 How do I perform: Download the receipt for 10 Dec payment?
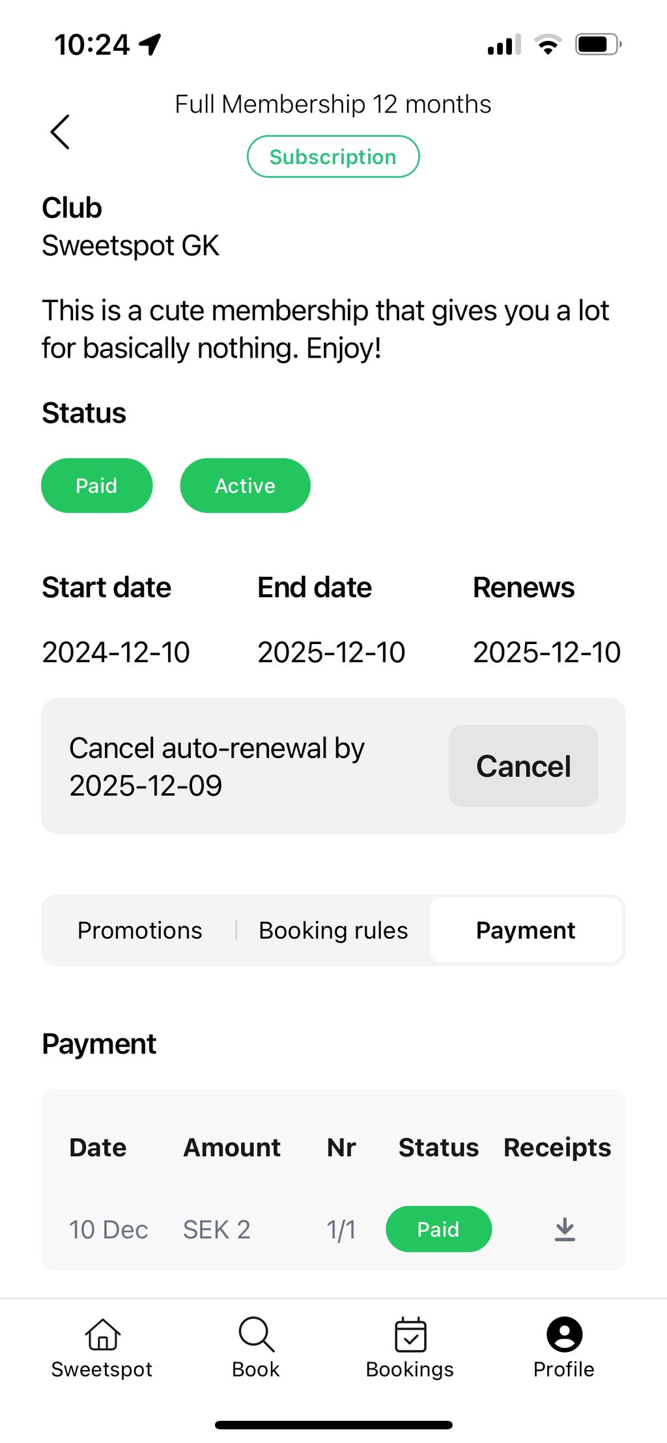pyautogui.click(x=565, y=1229)
